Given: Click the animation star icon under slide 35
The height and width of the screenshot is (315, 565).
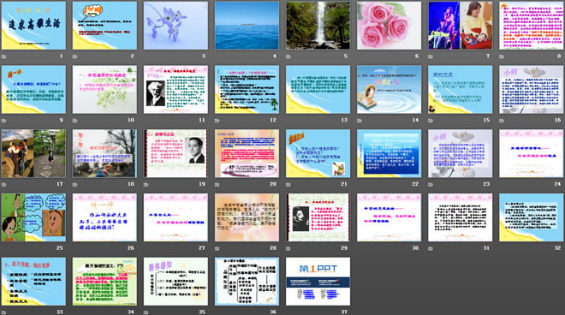Looking at the screenshot, I should tap(146, 312).
